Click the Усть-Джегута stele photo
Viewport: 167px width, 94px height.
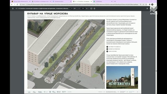122,77
